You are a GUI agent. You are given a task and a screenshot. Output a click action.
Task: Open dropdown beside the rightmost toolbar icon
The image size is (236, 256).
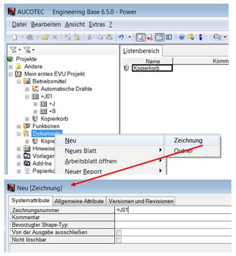pos(225,37)
